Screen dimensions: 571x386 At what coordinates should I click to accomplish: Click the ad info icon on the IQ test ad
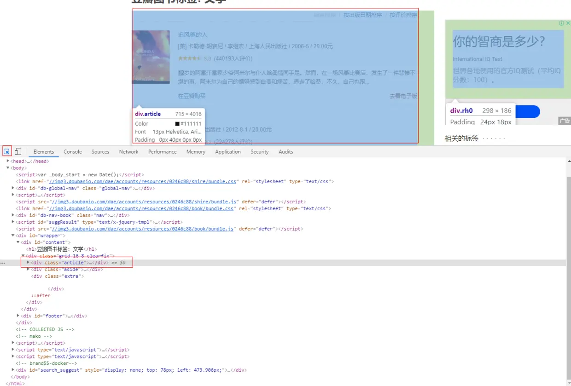point(561,23)
